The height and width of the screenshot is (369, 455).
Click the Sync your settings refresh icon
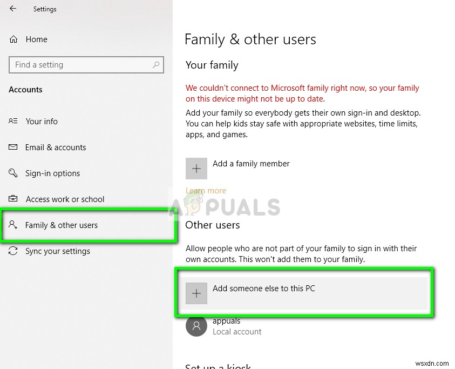click(12, 251)
